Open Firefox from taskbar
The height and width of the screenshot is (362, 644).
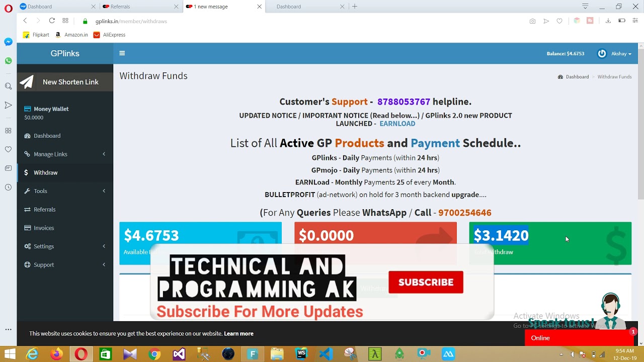tap(56, 354)
